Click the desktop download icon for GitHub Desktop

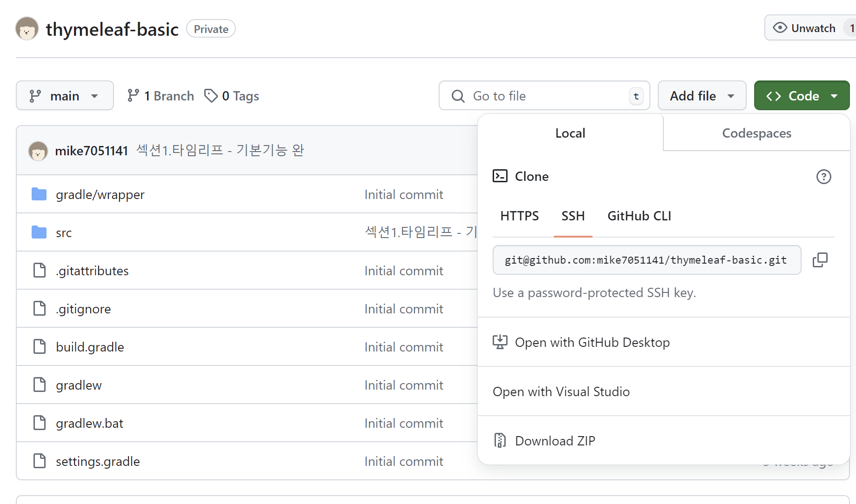click(x=500, y=342)
